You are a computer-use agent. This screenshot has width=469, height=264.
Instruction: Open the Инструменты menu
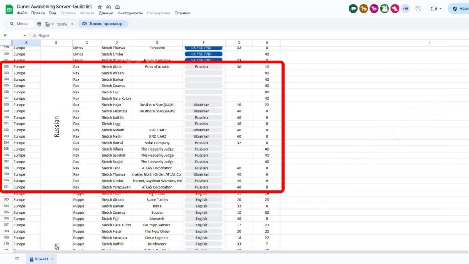pos(130,13)
